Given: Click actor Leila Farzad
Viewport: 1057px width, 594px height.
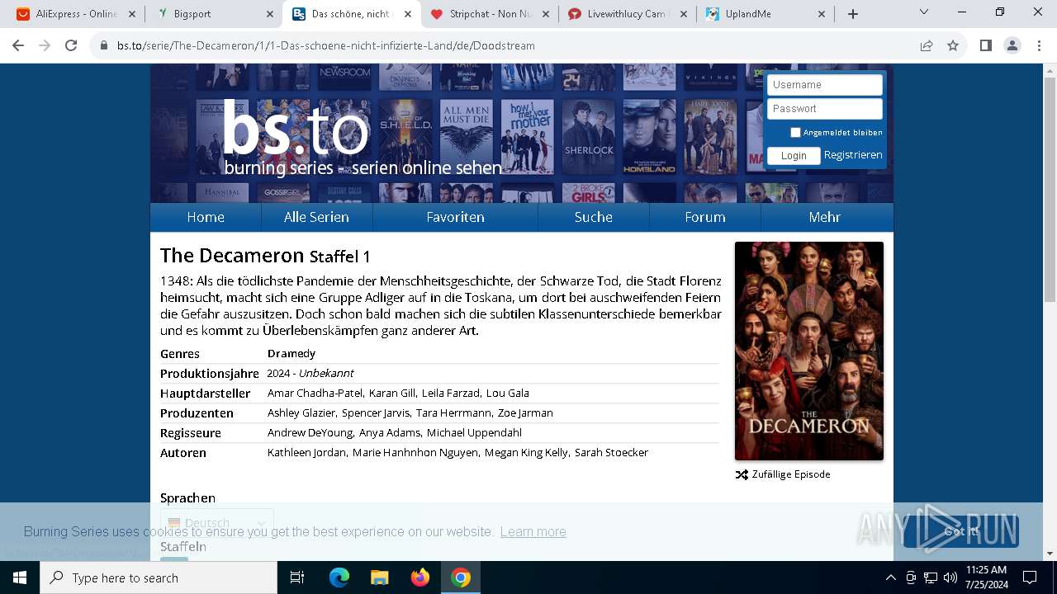Looking at the screenshot, I should tap(451, 394).
